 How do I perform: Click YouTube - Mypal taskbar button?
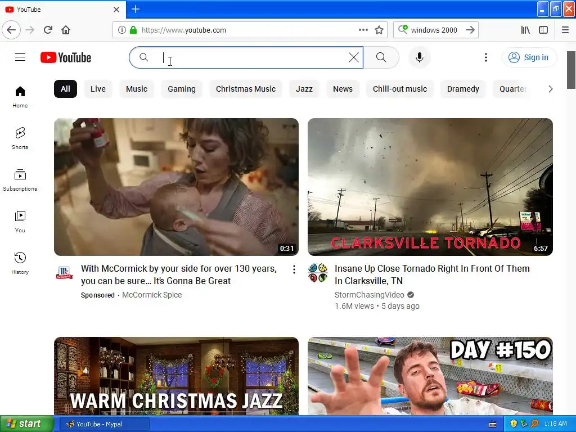104,424
